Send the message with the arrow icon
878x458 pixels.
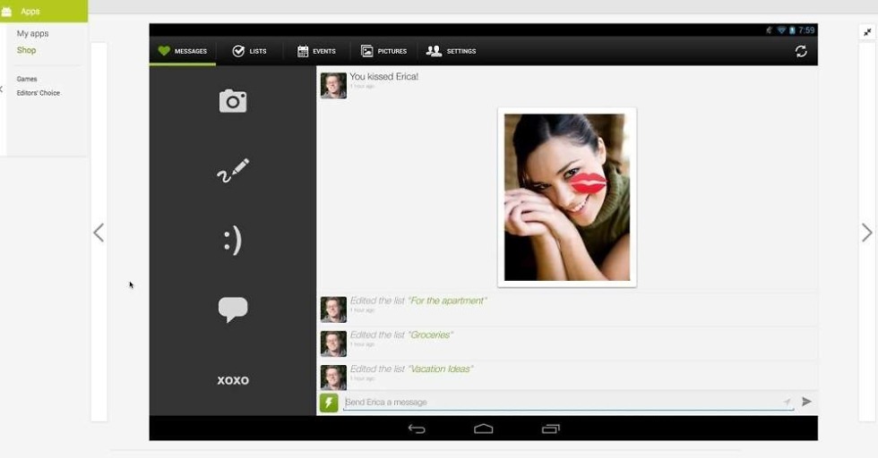pos(806,402)
